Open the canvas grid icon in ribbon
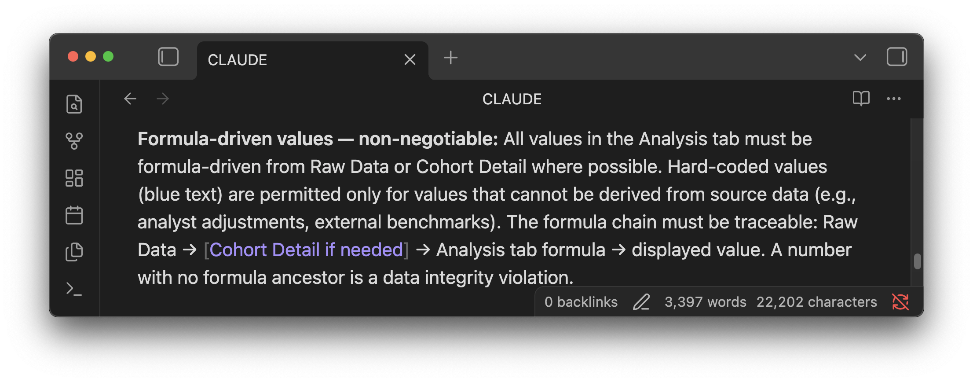Viewport: 973px width, 382px height. click(x=74, y=178)
